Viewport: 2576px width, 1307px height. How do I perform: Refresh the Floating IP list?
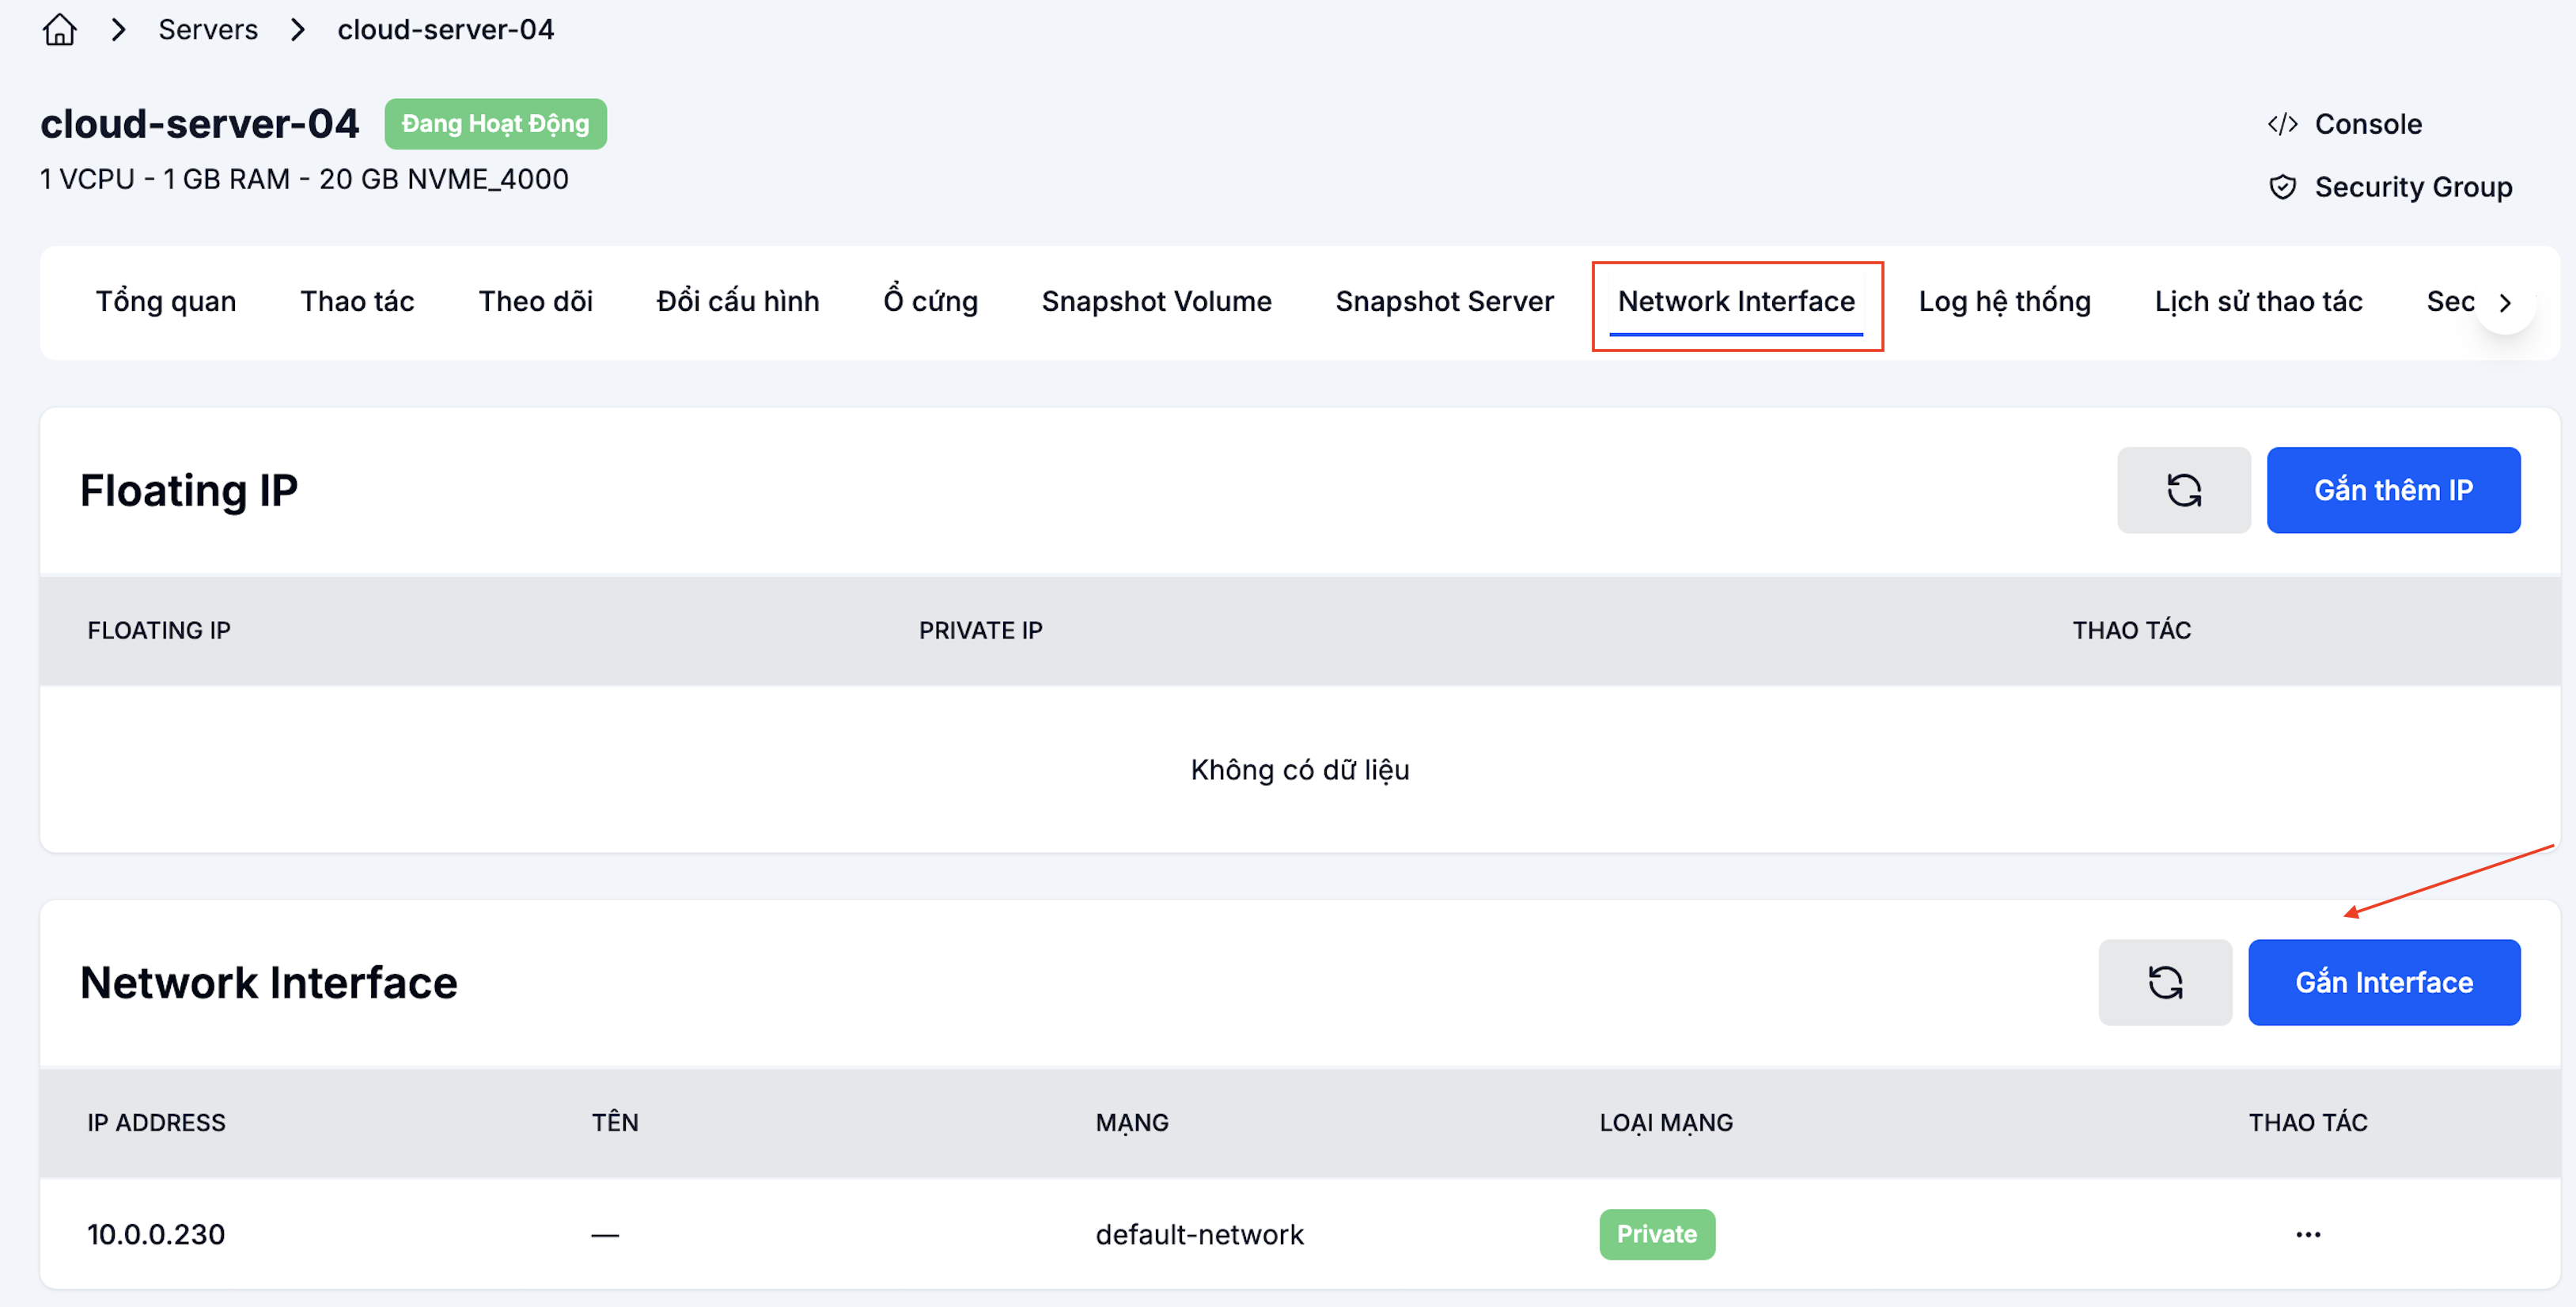(2183, 490)
